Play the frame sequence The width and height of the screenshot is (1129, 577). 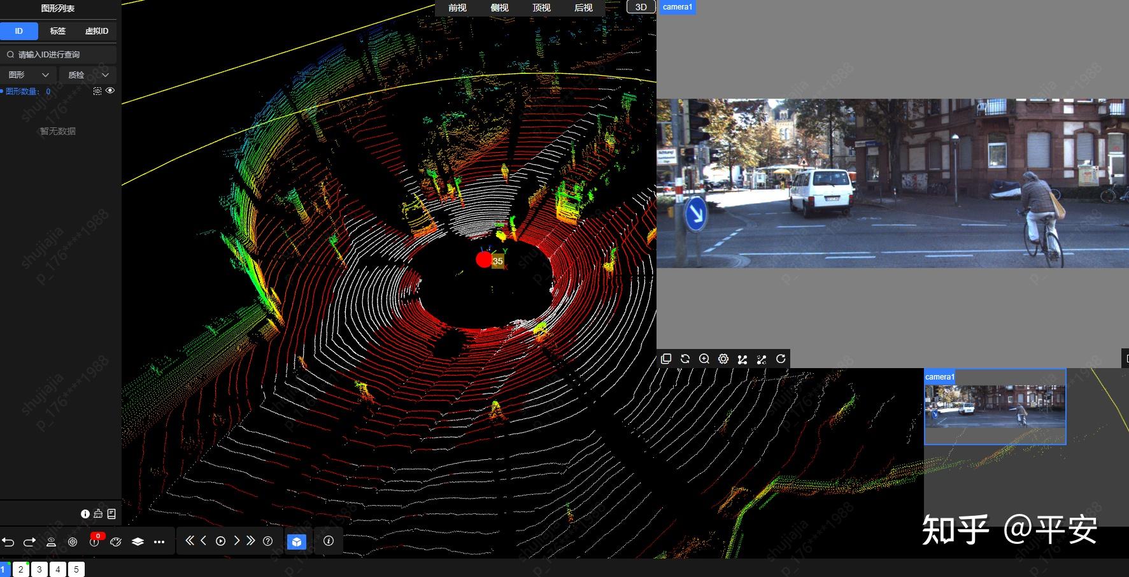tap(220, 541)
